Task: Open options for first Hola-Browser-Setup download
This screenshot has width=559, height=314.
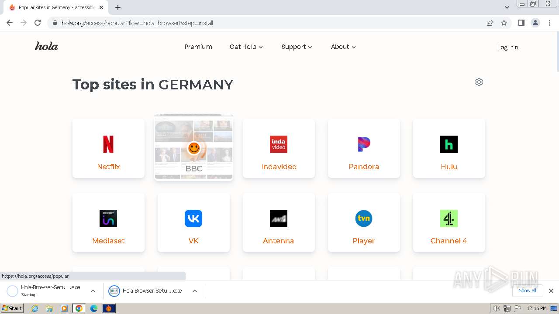Action: coord(93,291)
